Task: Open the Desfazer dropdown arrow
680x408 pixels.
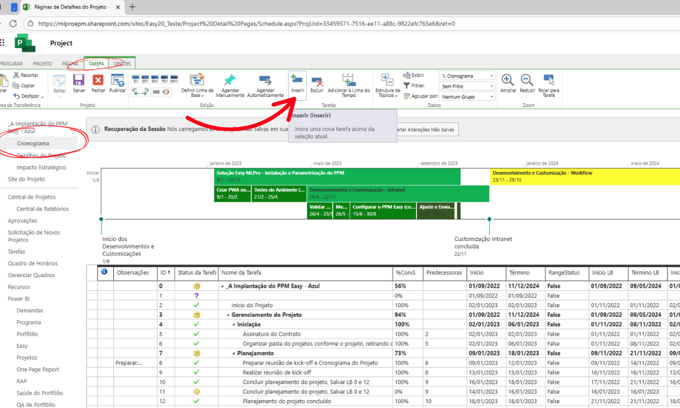Action: pos(43,96)
